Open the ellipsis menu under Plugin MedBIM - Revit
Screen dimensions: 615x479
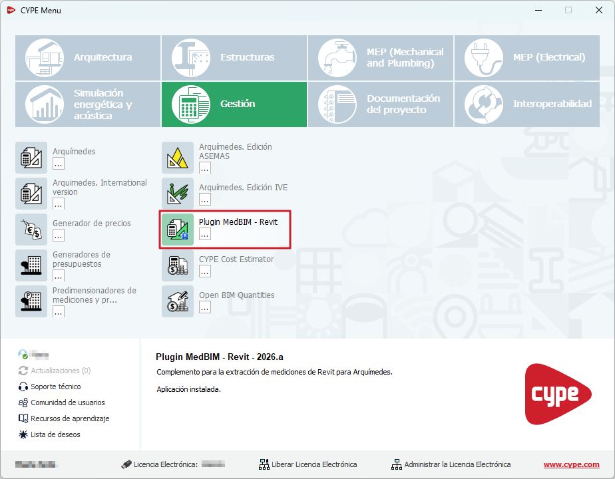pyautogui.click(x=205, y=234)
